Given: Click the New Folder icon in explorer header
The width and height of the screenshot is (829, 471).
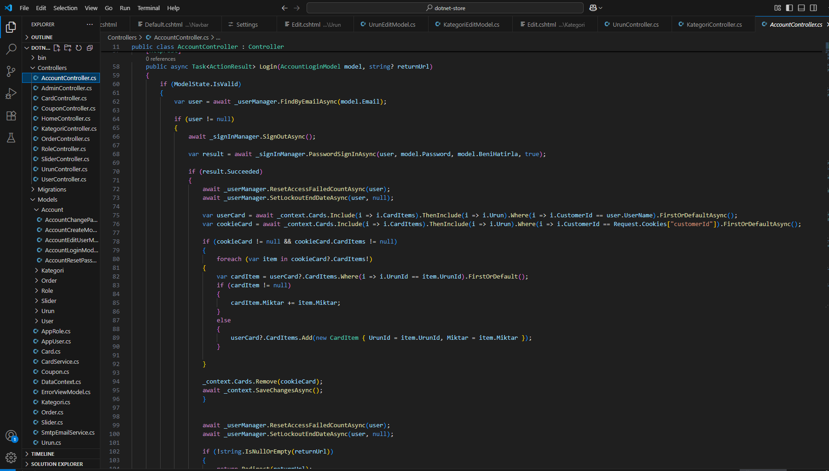Looking at the screenshot, I should (68, 48).
